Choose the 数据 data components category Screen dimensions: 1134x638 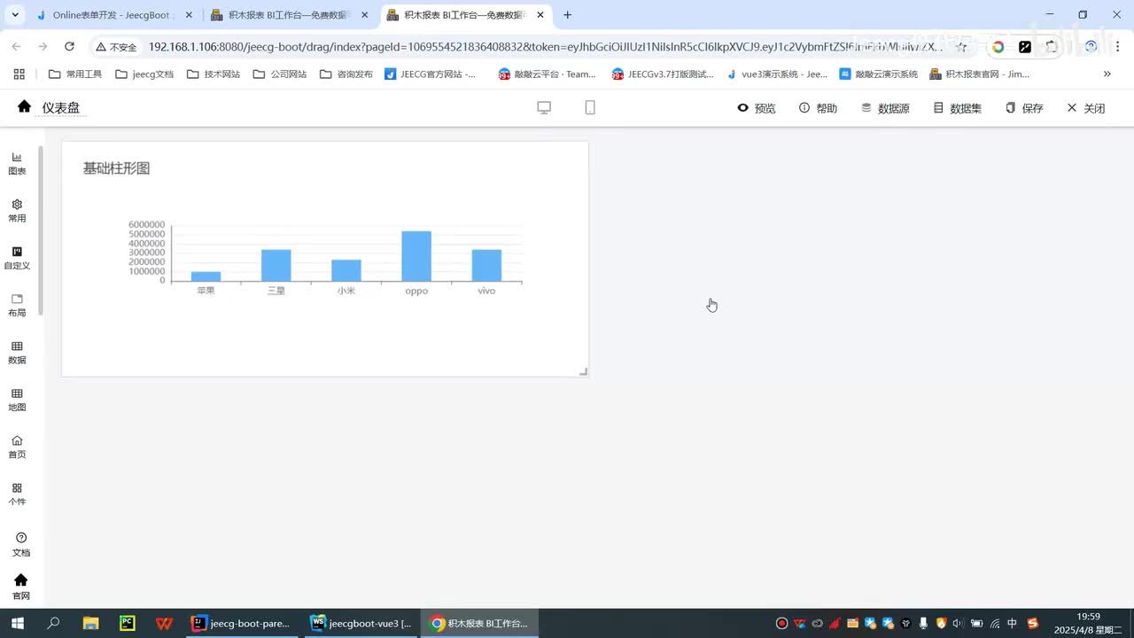[17, 353]
